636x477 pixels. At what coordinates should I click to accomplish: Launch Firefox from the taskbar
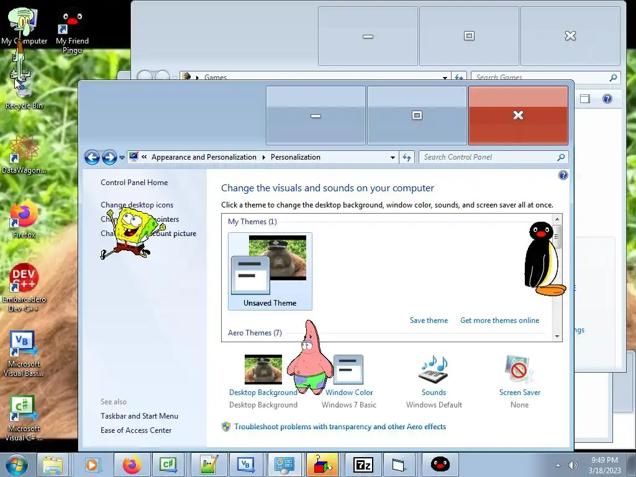pos(132,465)
